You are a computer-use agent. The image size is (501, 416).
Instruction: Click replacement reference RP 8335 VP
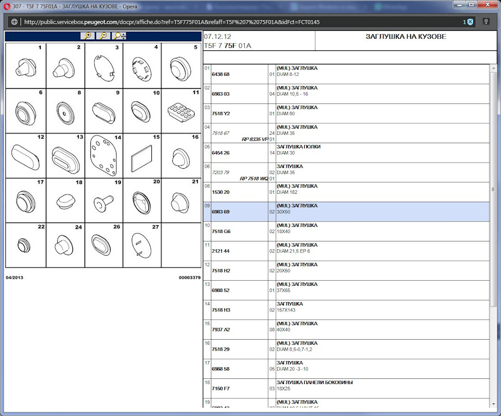click(x=255, y=139)
